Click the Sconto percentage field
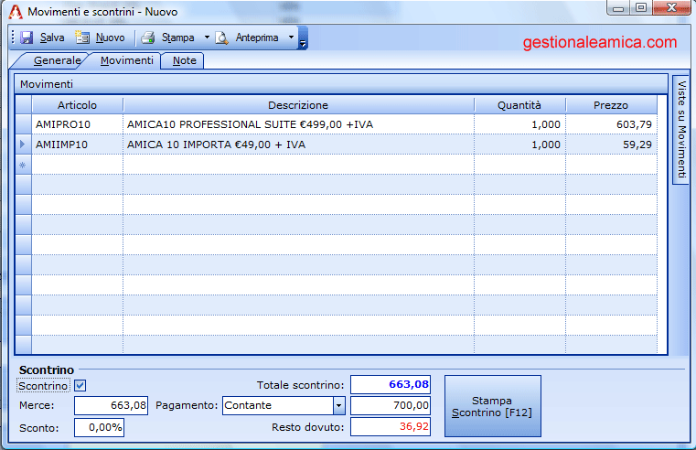 tap(99, 427)
